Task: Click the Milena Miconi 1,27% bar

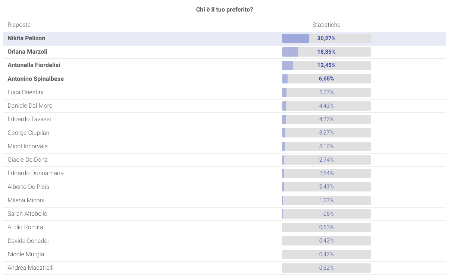Action: click(326, 200)
